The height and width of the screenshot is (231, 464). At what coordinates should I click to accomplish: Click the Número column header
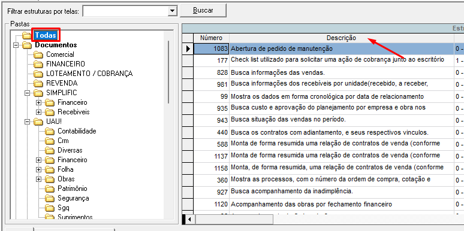coord(211,38)
